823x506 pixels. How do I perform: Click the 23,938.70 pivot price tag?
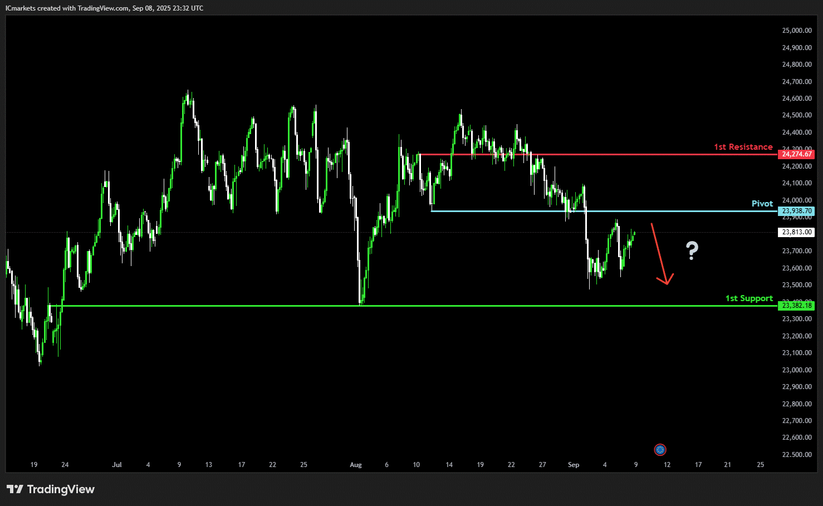click(x=796, y=211)
